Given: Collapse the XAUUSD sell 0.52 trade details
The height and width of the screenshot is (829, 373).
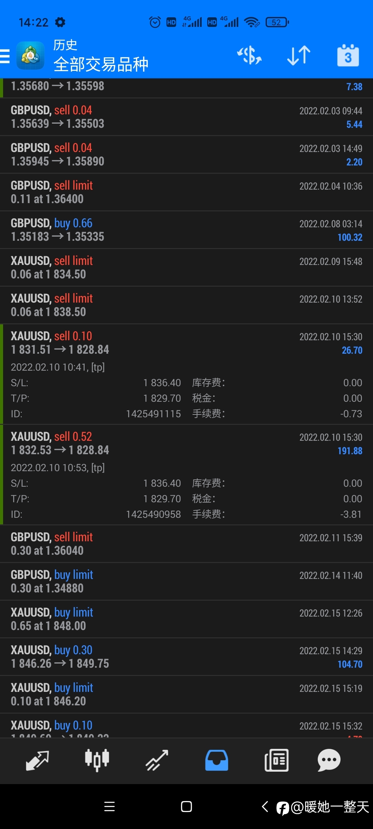Looking at the screenshot, I should [x=186, y=475].
